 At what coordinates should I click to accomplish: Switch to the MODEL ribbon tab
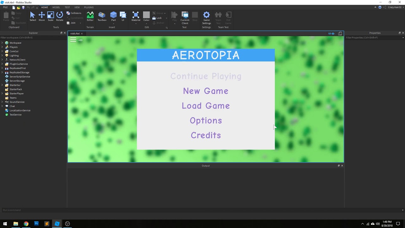[56, 7]
